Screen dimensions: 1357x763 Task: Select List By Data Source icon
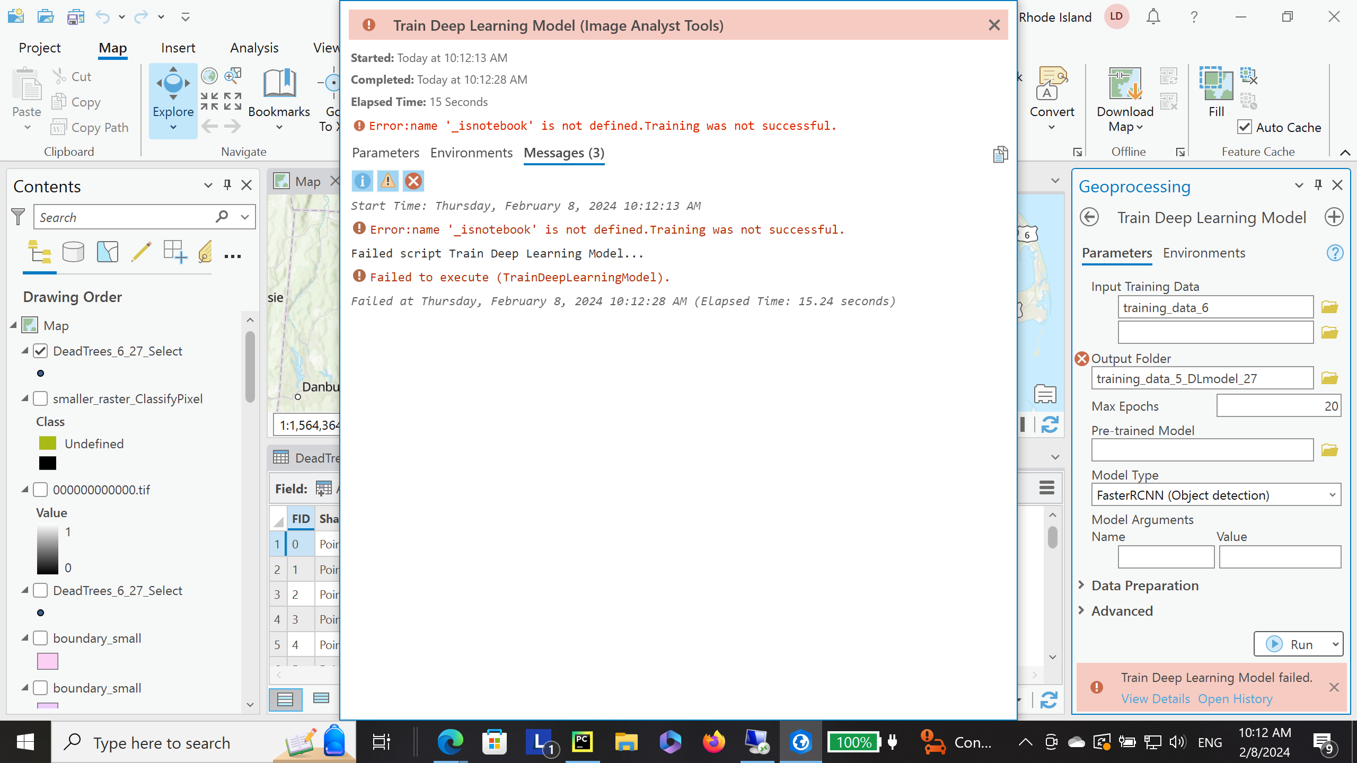(x=73, y=252)
